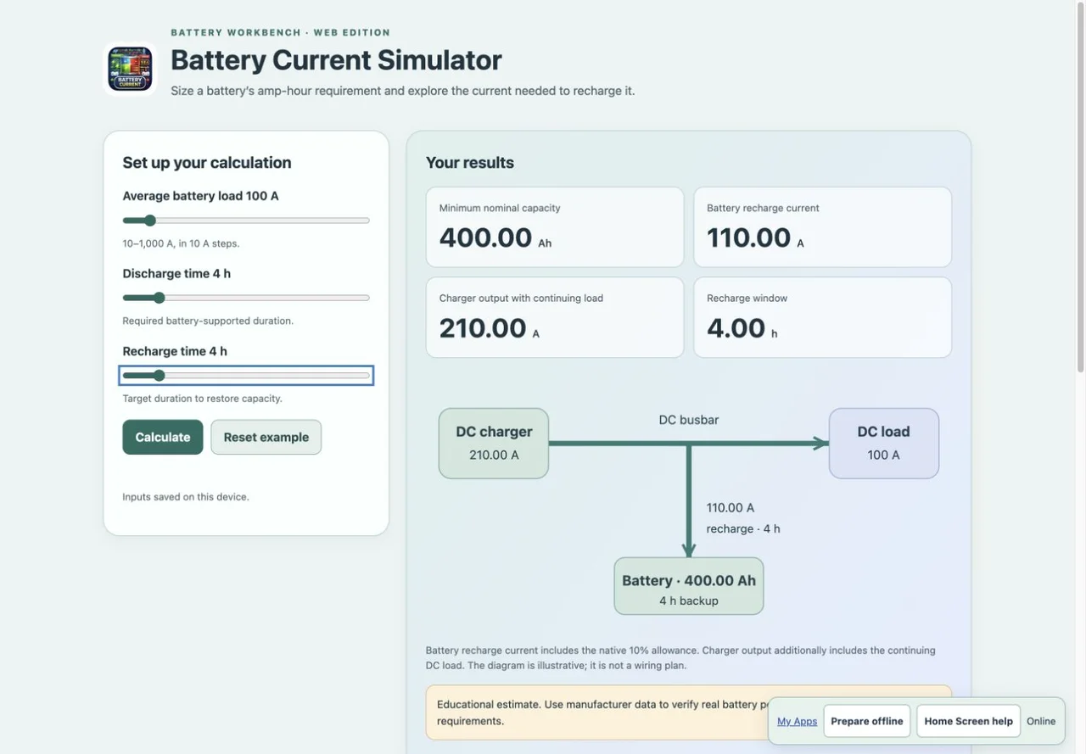Screen dimensions: 1086x754
Task: Click the page vertical scrollbar
Action: click(1080, 187)
